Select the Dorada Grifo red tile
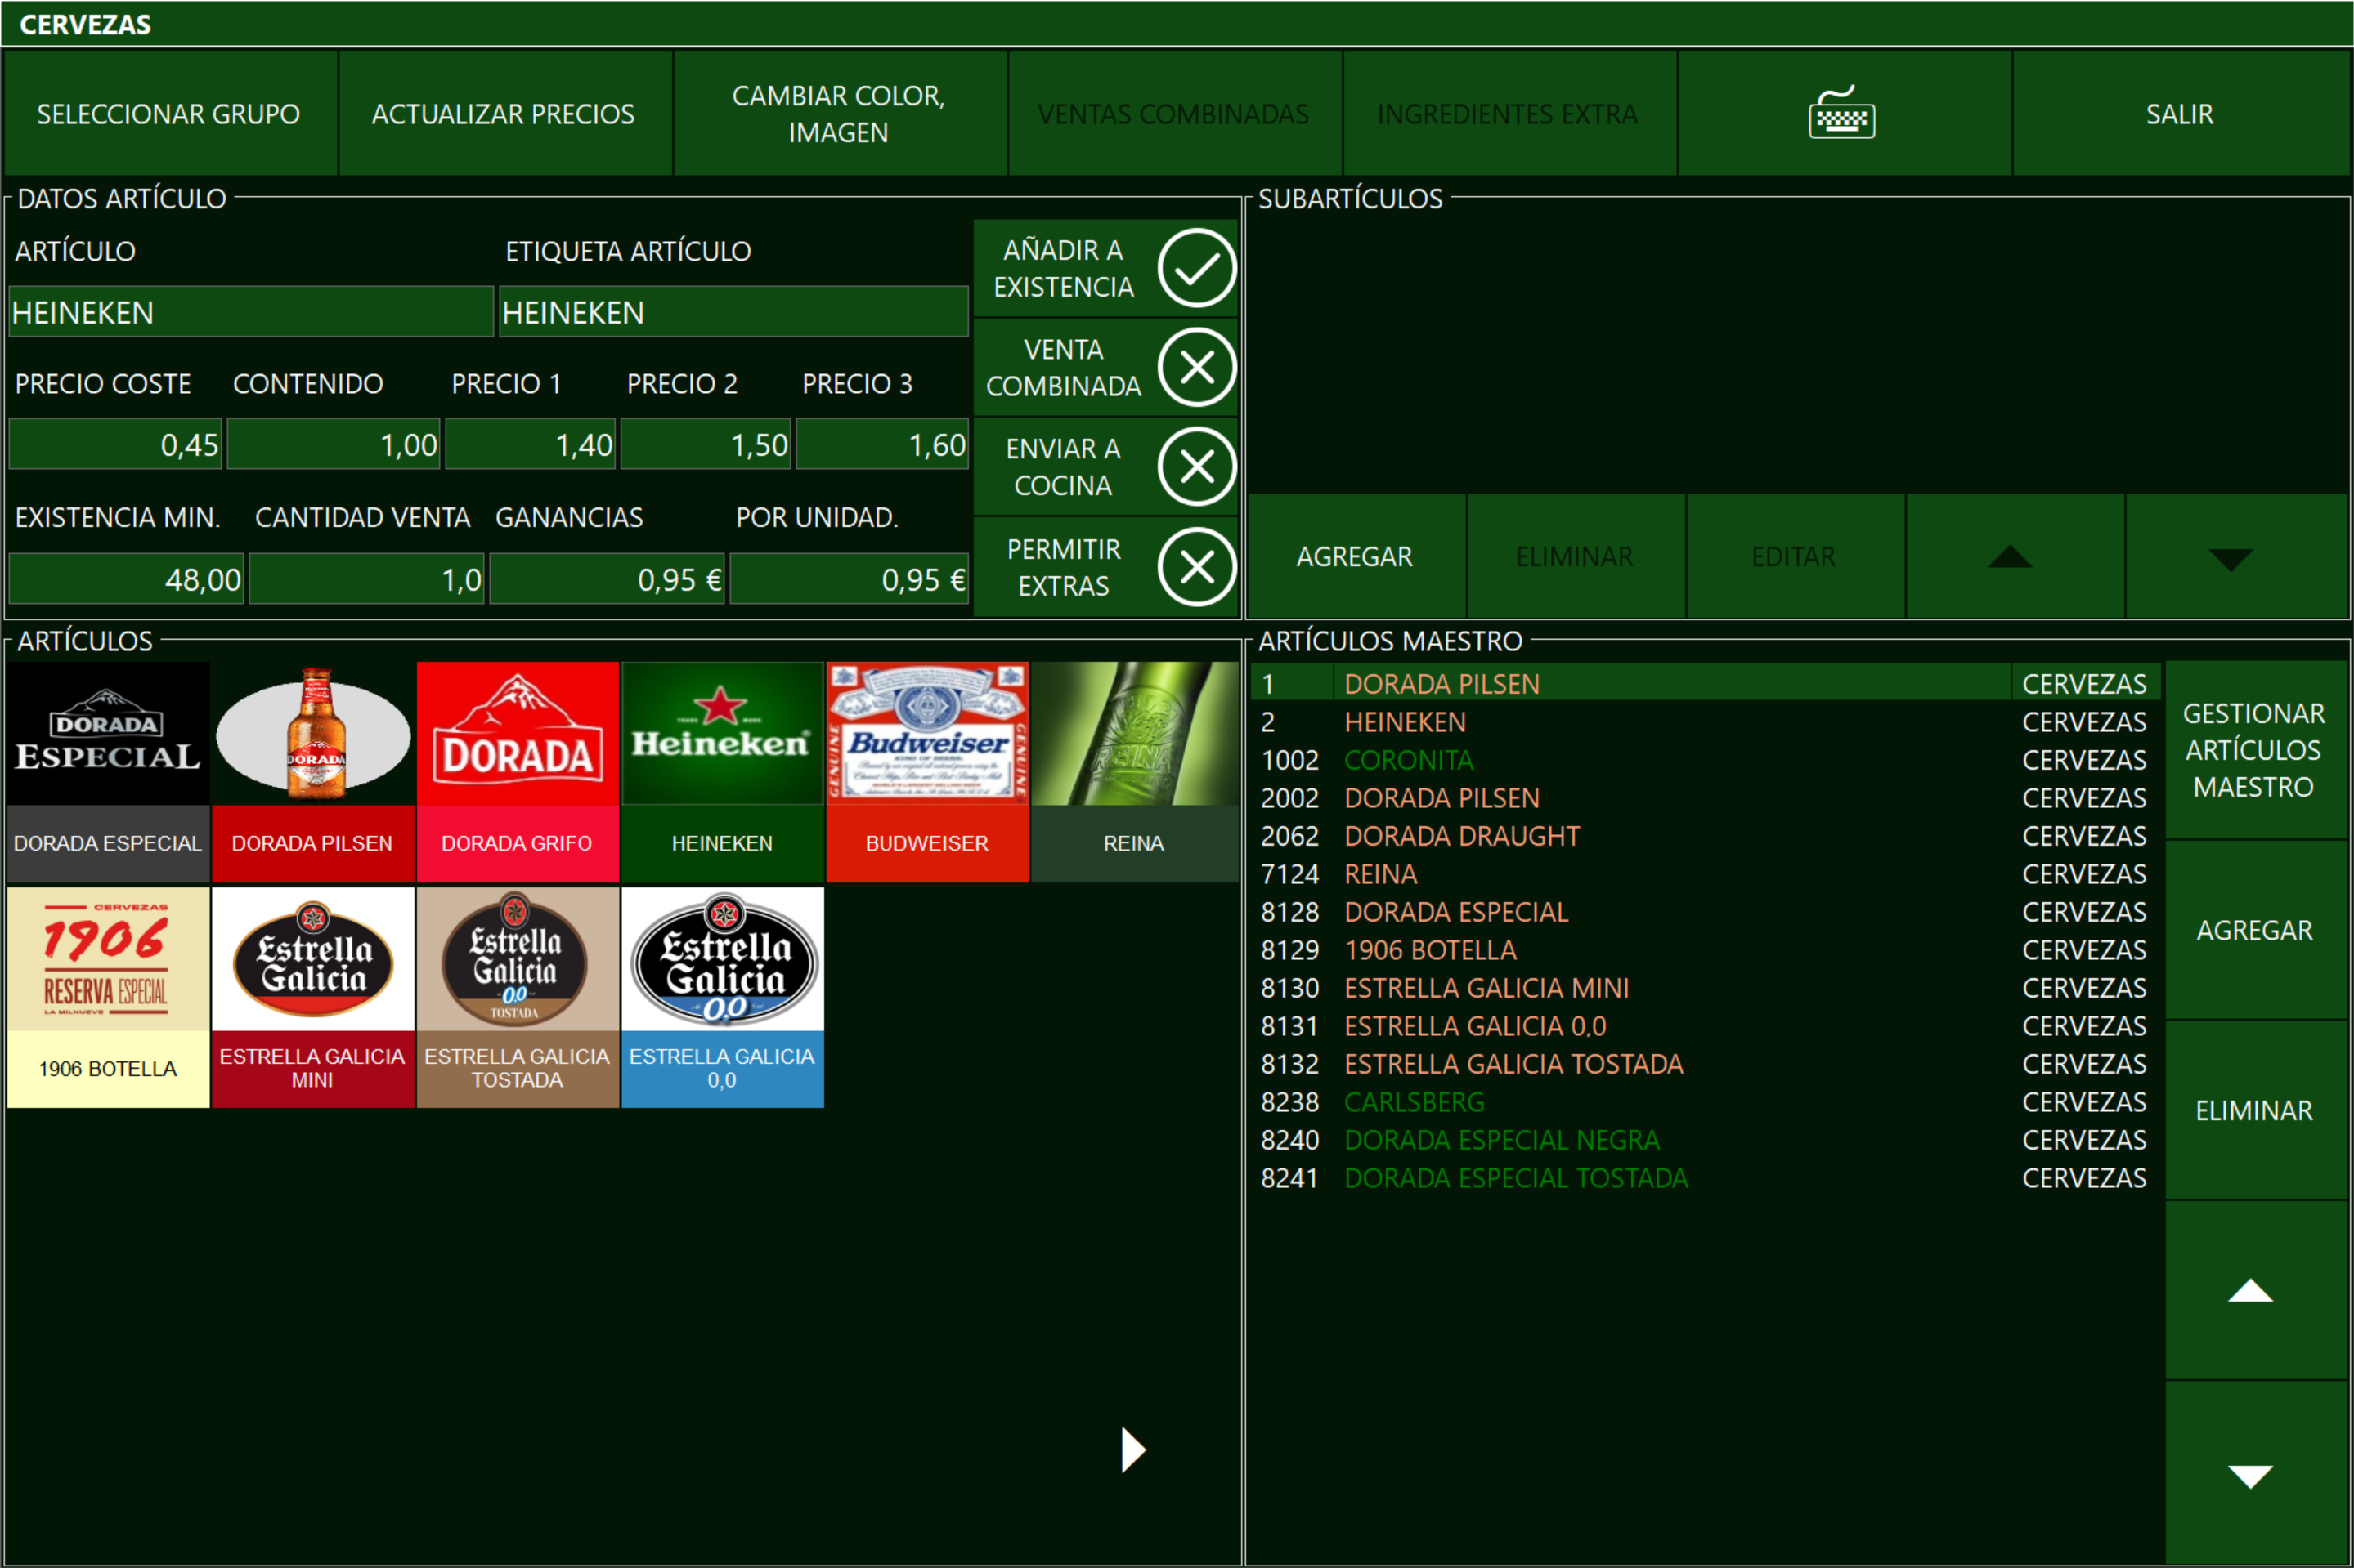This screenshot has width=2354, height=1568. (x=518, y=770)
